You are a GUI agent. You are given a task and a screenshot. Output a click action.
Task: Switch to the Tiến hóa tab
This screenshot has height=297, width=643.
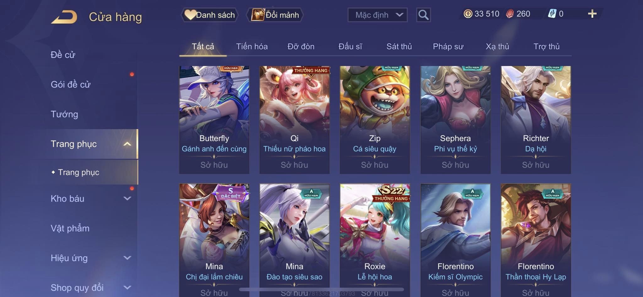[252, 46]
